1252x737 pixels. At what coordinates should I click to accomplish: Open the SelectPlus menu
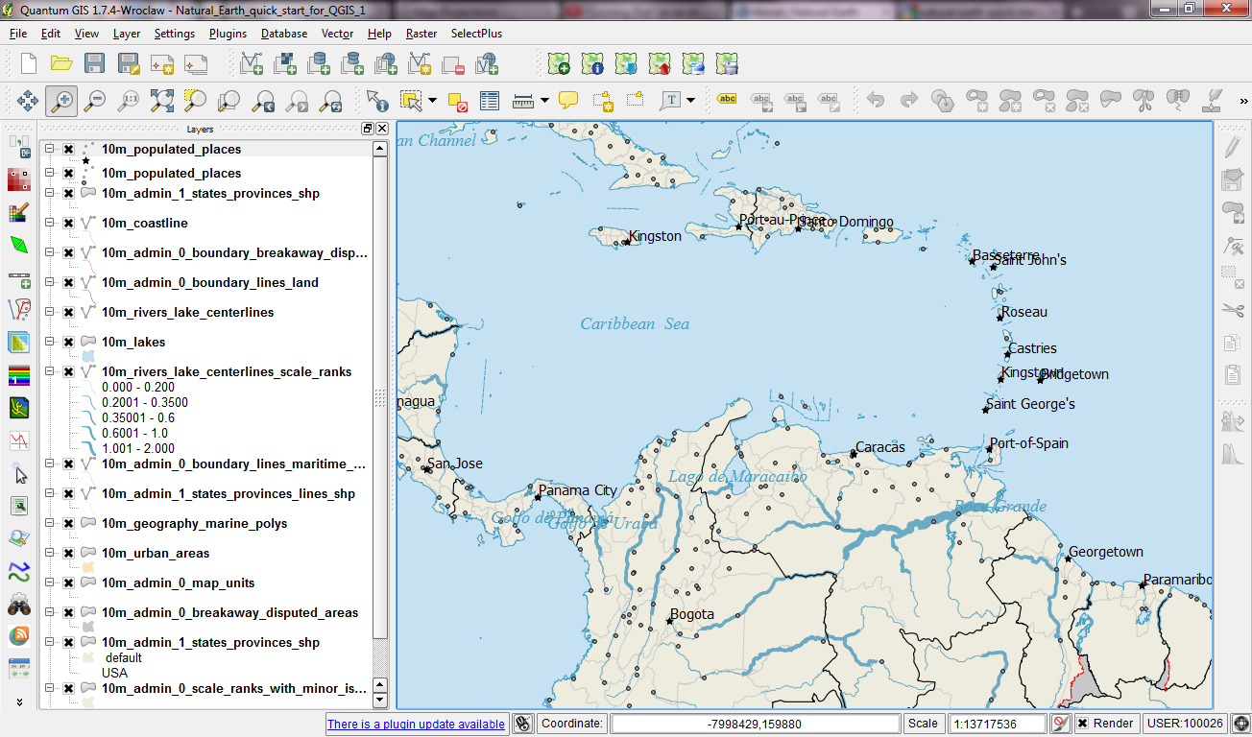tap(476, 33)
